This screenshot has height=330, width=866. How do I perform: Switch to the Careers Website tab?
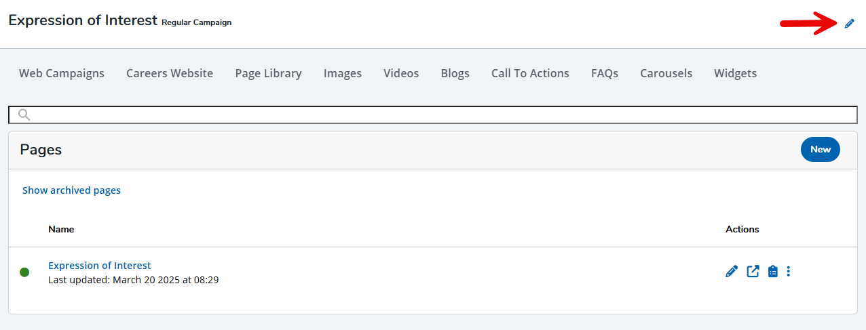tap(170, 73)
